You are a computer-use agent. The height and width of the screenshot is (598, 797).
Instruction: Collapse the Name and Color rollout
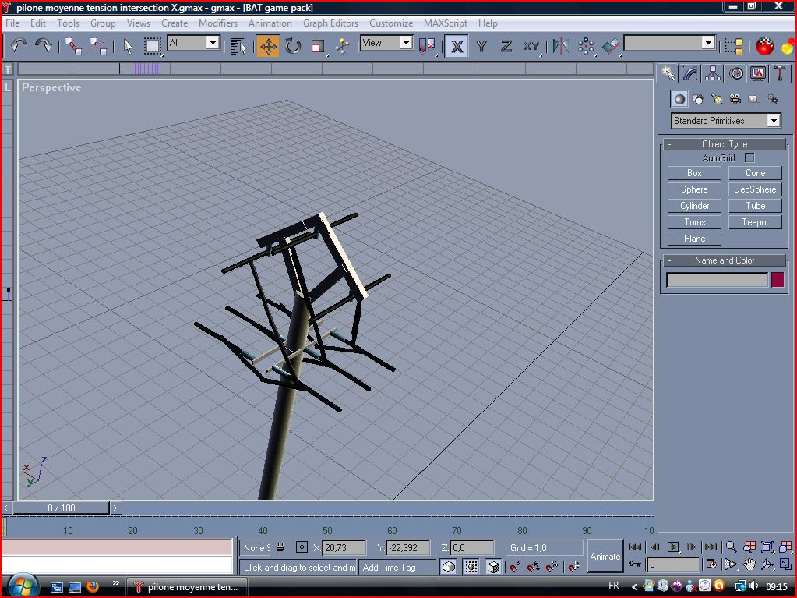725,260
